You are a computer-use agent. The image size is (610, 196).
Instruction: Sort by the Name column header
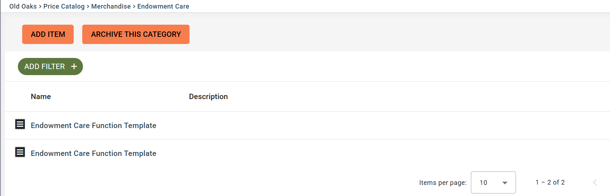(x=41, y=97)
